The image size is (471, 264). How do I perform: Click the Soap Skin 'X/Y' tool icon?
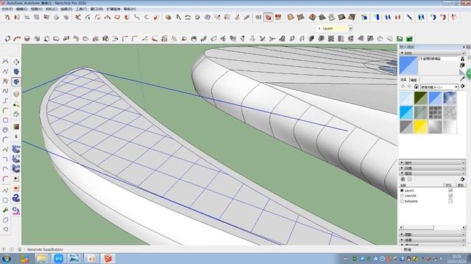point(16,158)
